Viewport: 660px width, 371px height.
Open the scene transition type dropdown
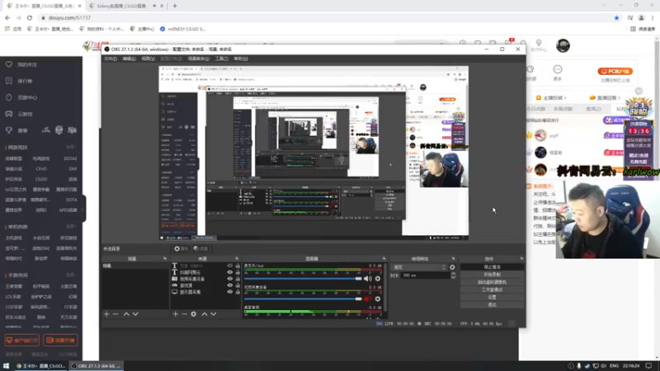tap(419, 267)
